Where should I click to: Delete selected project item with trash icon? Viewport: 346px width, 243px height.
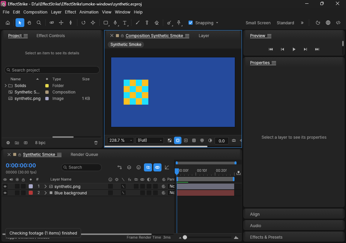point(96,143)
